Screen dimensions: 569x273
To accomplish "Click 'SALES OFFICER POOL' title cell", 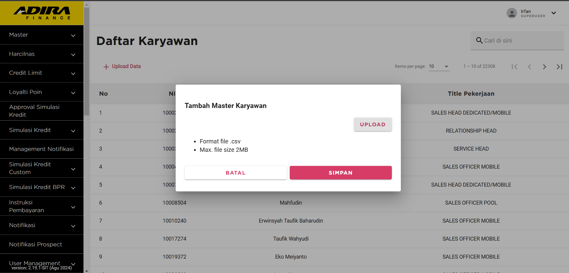I will coord(471,203).
